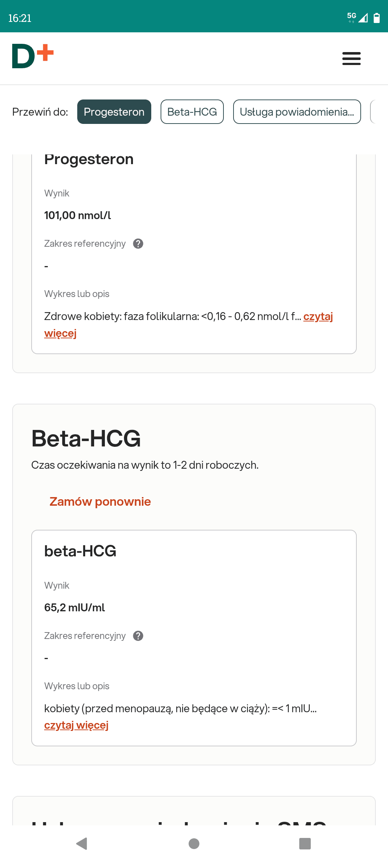Tap help icon beside Progesteron reference range
Screen dimensions: 388x862
coord(138,244)
